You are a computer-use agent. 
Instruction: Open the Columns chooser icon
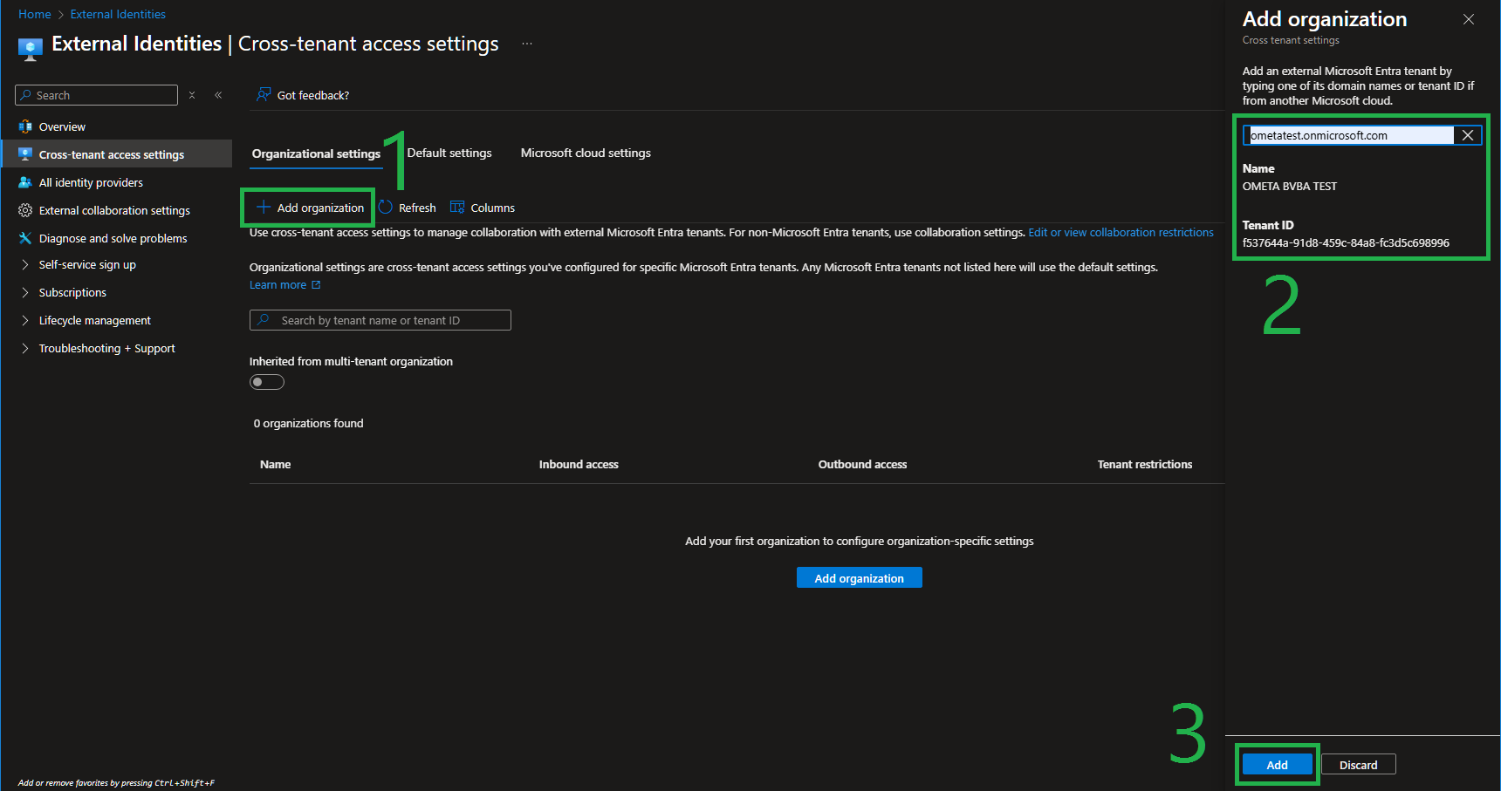457,208
